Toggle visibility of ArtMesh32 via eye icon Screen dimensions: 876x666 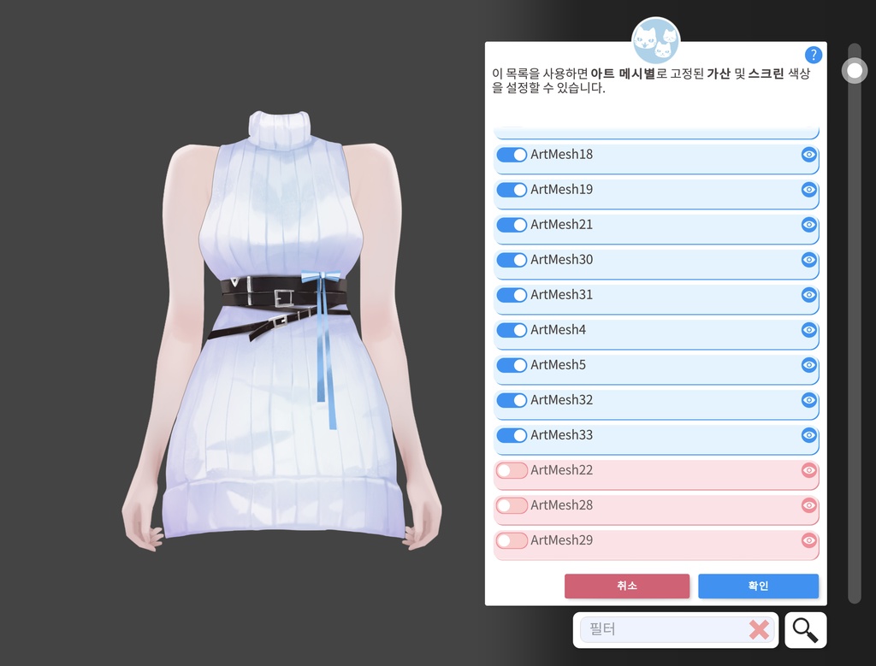point(808,400)
